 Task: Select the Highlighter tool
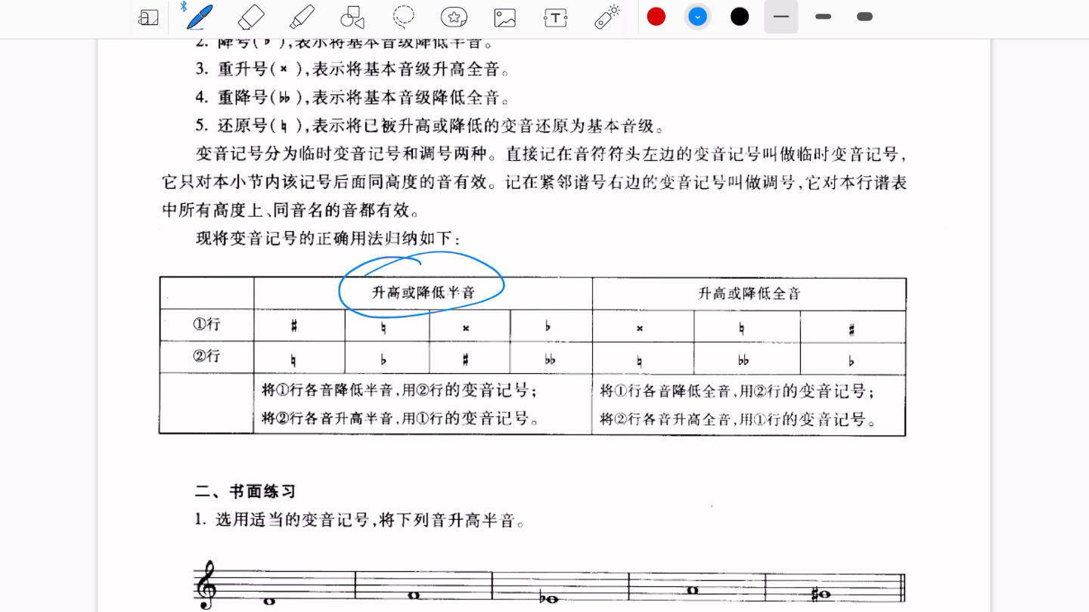click(x=302, y=17)
